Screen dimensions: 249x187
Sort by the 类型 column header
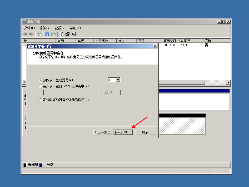tap(85, 41)
